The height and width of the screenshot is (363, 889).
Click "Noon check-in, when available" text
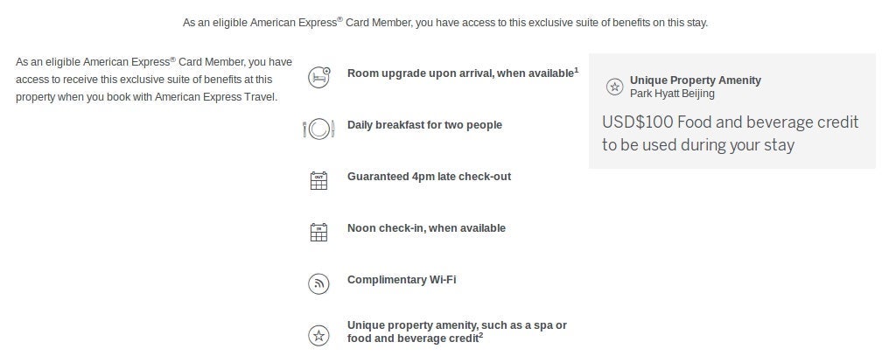[x=426, y=228]
